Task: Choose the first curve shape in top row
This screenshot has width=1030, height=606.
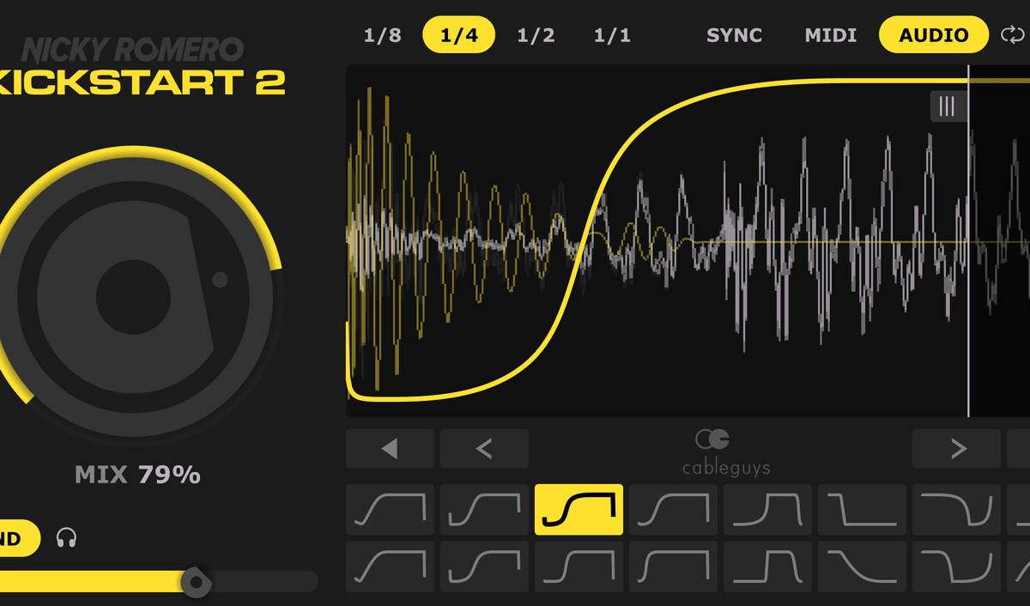Action: pyautogui.click(x=390, y=510)
